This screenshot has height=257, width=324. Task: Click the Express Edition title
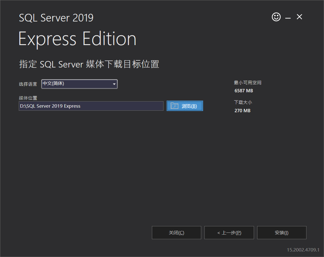pyautogui.click(x=77, y=39)
